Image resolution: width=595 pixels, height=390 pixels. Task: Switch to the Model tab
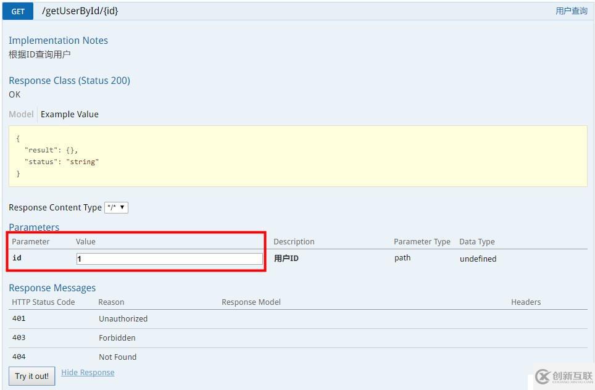[21, 114]
